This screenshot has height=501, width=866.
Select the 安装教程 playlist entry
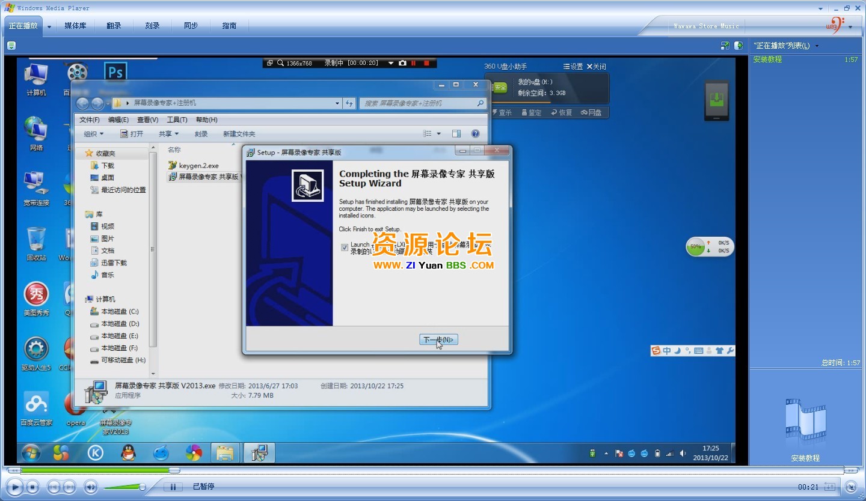click(x=805, y=59)
